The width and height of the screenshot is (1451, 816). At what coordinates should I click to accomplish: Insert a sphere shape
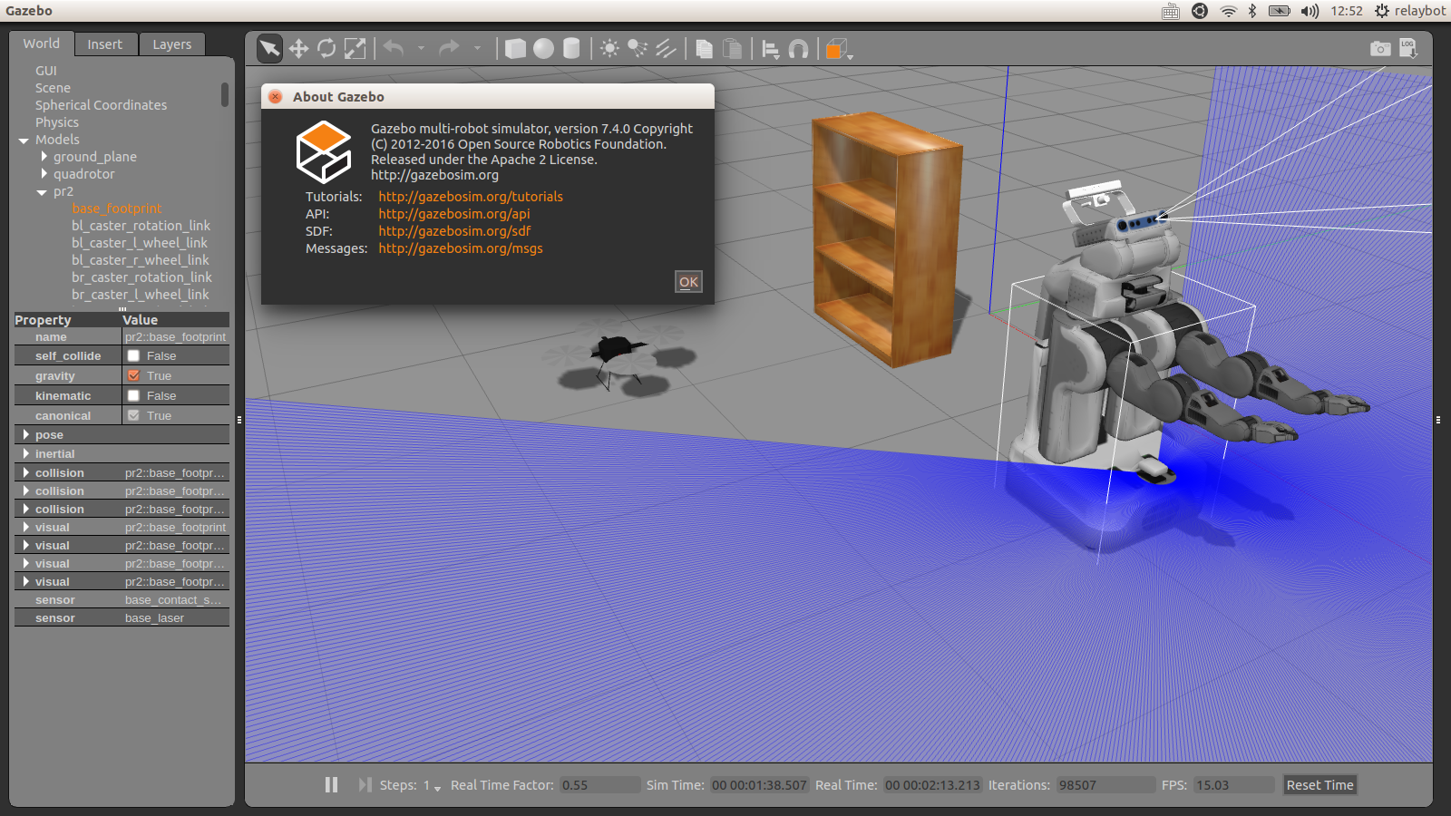(x=543, y=48)
